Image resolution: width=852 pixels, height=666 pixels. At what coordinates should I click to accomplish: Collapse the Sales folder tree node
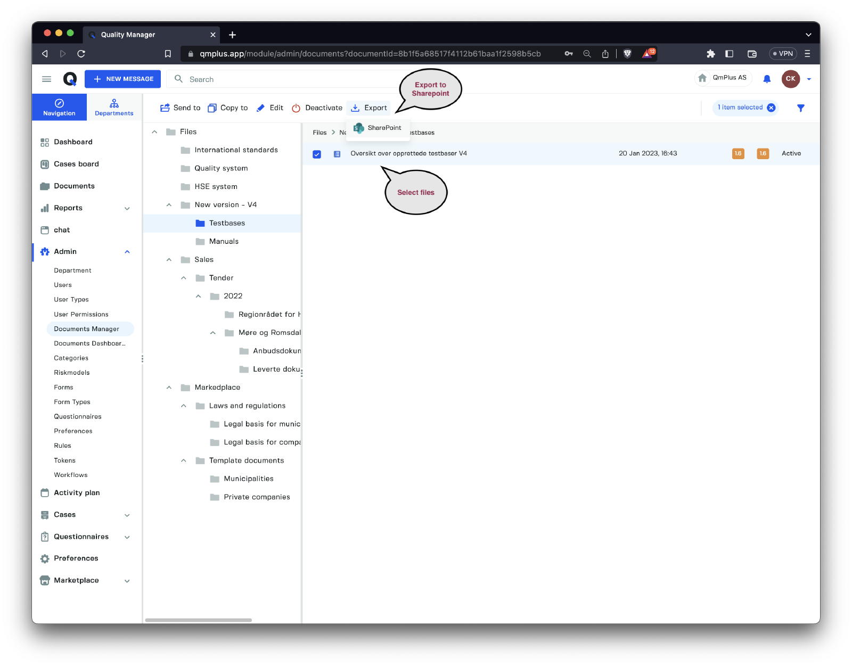click(x=169, y=260)
